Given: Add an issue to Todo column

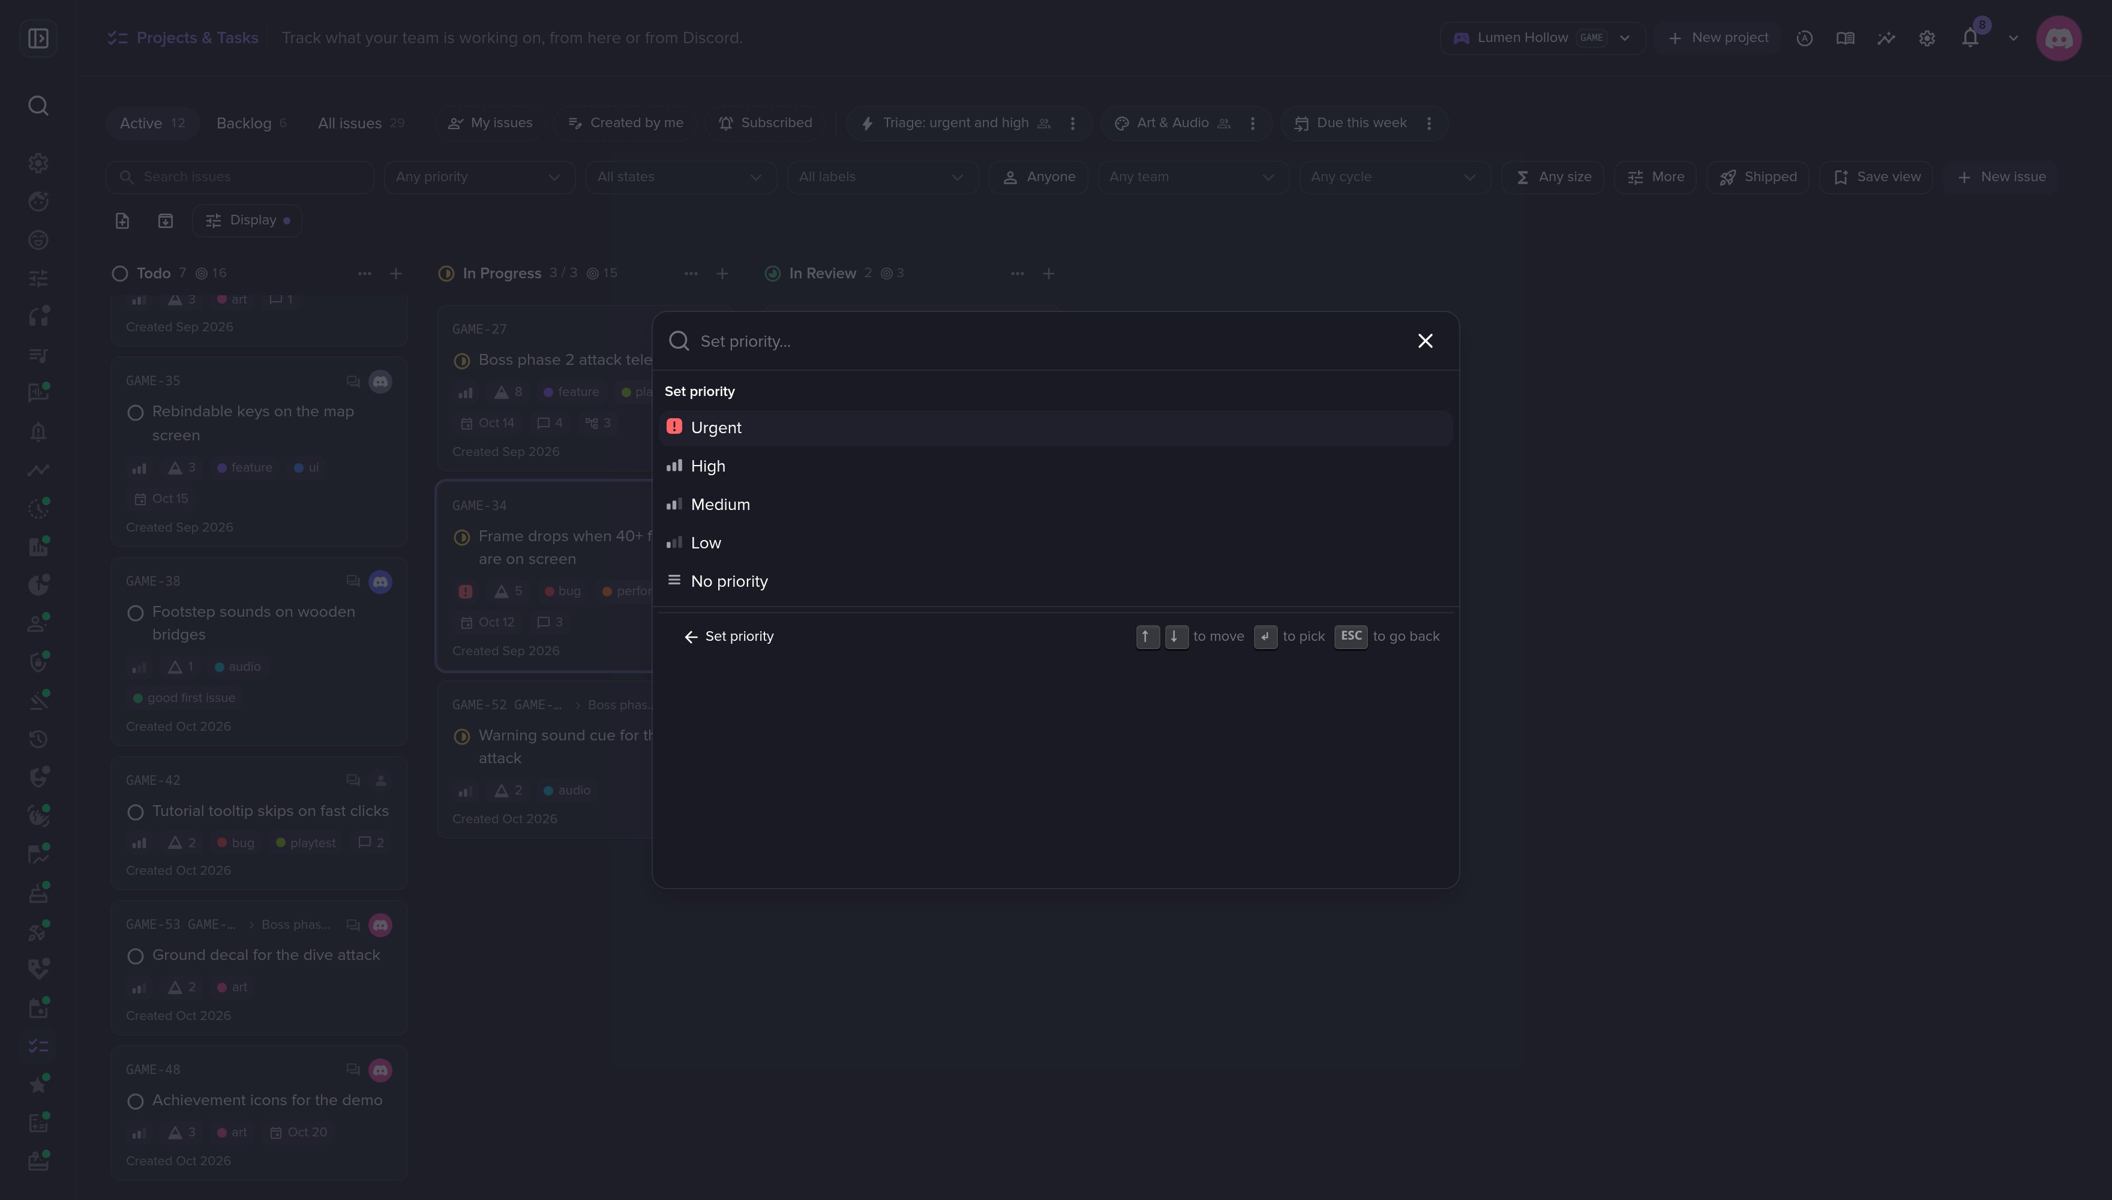Looking at the screenshot, I should [x=395, y=274].
